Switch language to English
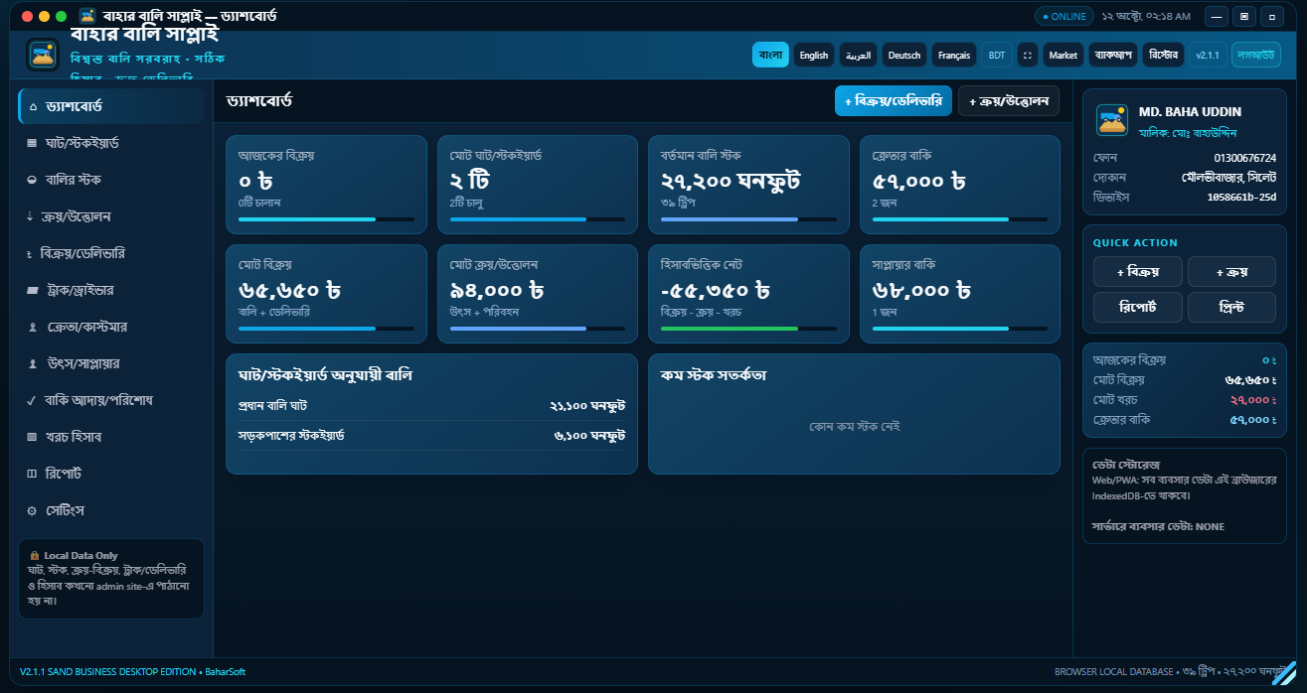1307x693 pixels. pyautogui.click(x=814, y=56)
